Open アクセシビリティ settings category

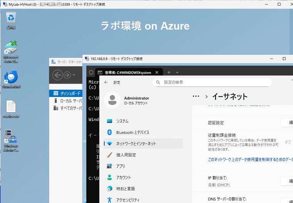143,200
